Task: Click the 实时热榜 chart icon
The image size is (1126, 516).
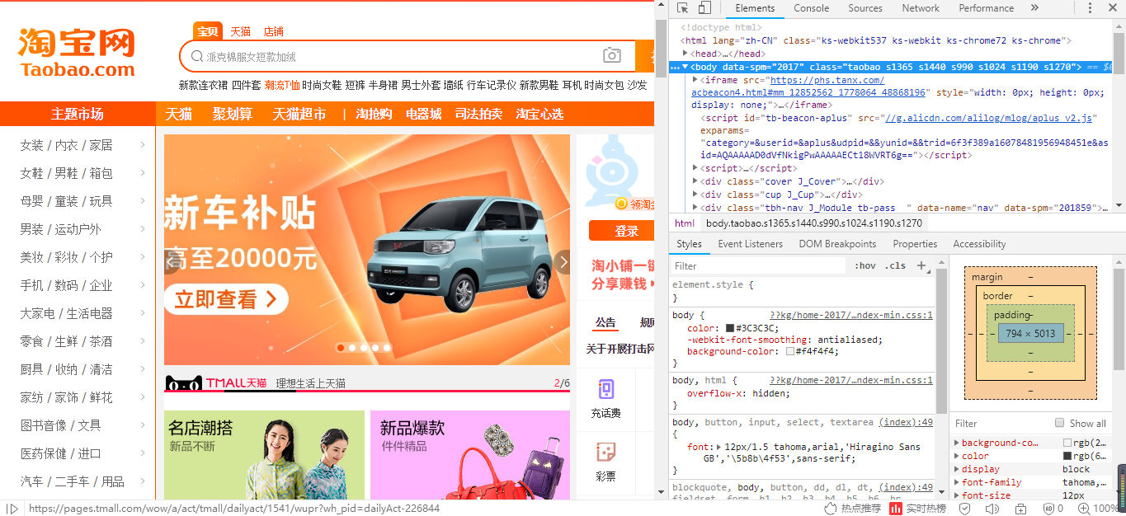Action: point(896,509)
